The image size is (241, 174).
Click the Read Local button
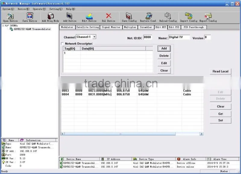tap(221, 71)
